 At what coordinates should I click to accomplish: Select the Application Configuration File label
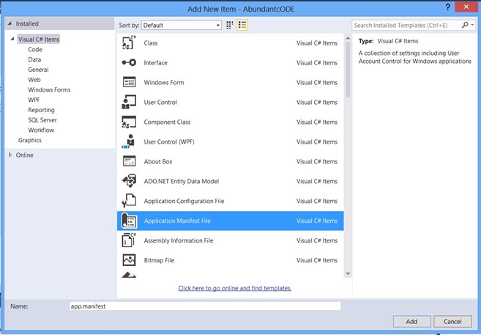coord(184,201)
